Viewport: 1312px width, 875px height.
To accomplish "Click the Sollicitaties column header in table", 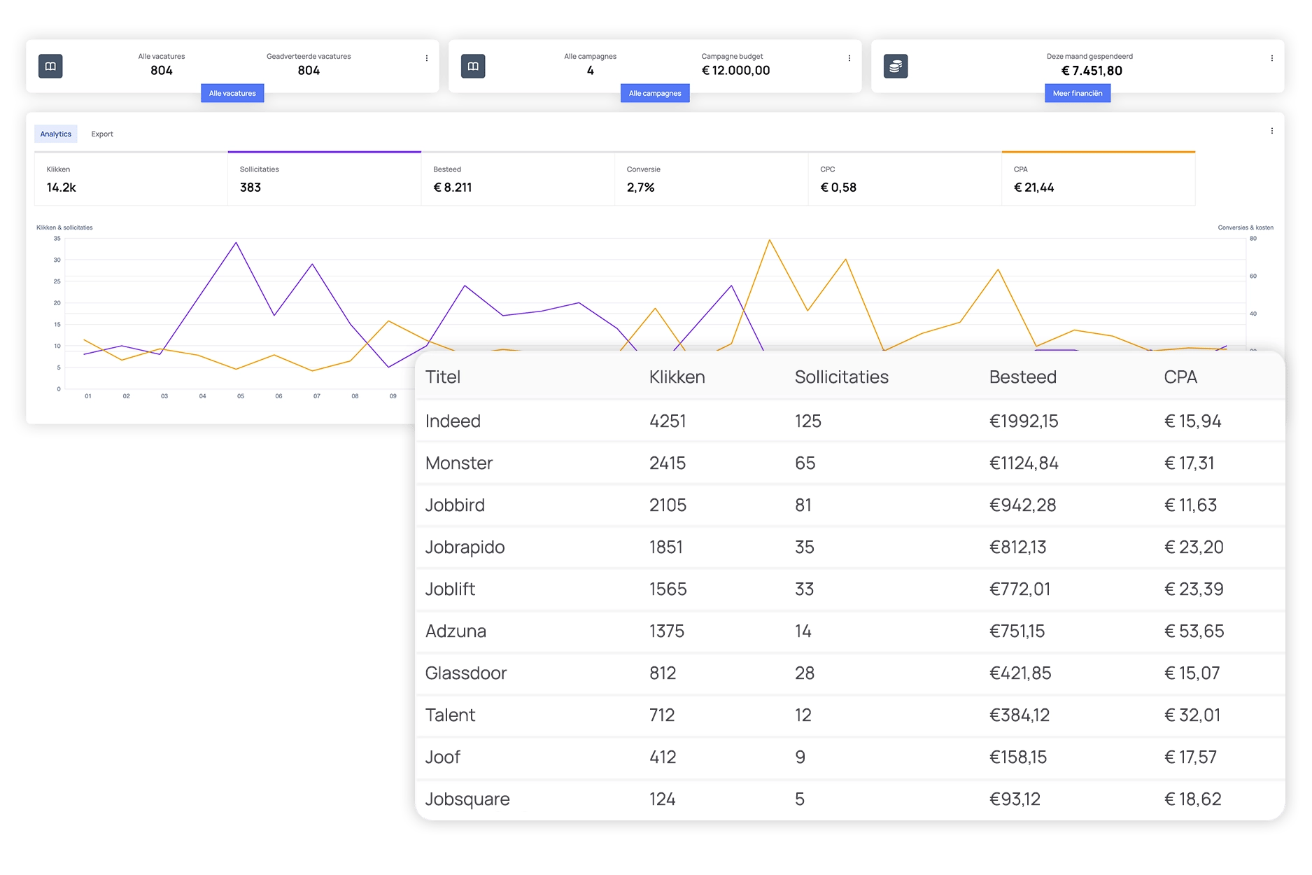I will (842, 377).
